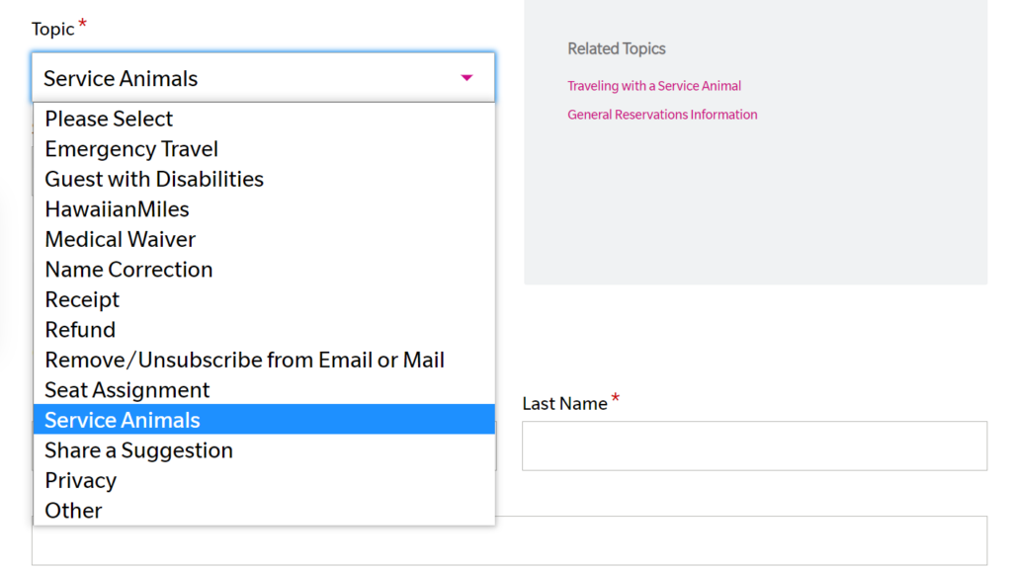
Task: Open 'Traveling with a Service Animal' link
Action: [x=654, y=86]
